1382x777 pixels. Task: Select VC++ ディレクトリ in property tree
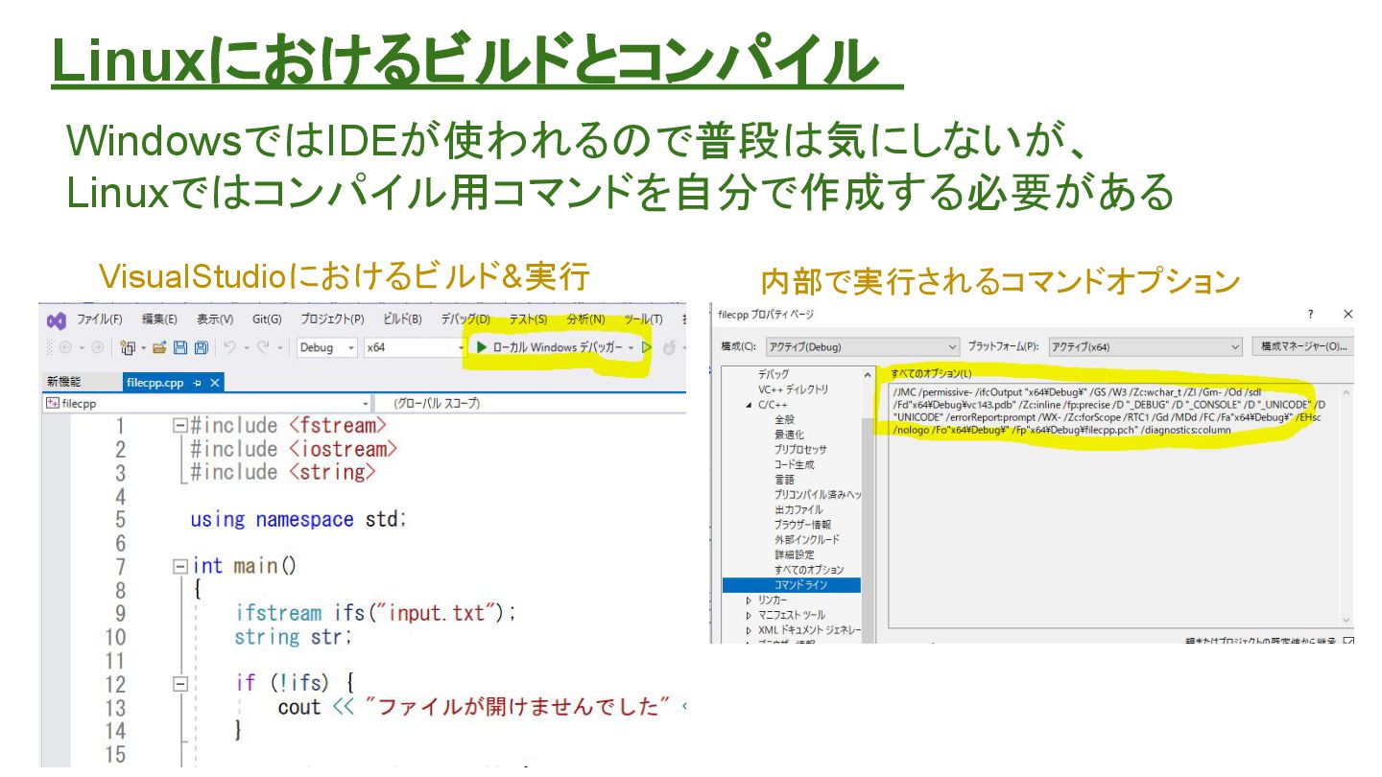(793, 389)
